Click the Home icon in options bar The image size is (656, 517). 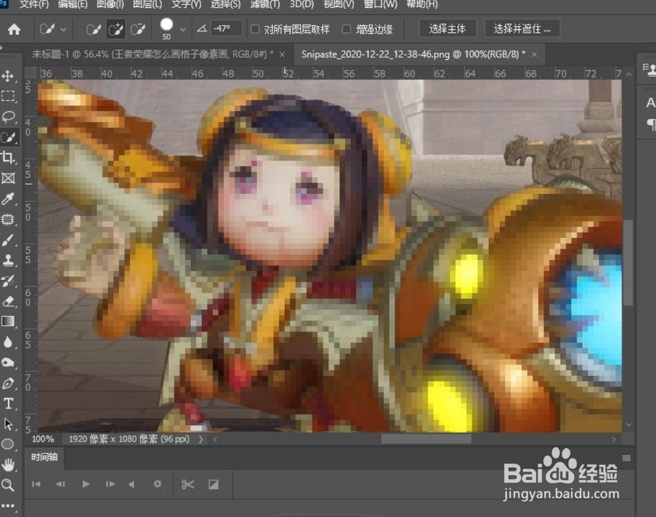pyautogui.click(x=14, y=29)
